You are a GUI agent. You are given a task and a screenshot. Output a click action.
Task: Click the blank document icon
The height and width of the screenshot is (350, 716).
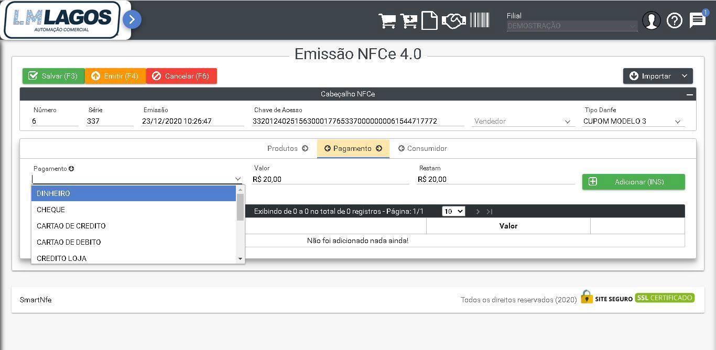pyautogui.click(x=429, y=21)
